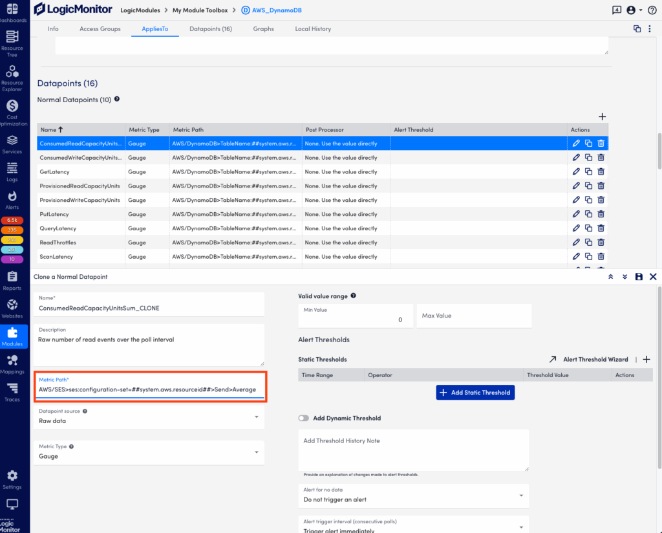The width and height of the screenshot is (662, 533).
Task: Show Normal Datapoints help tooltip
Action: tap(117, 99)
